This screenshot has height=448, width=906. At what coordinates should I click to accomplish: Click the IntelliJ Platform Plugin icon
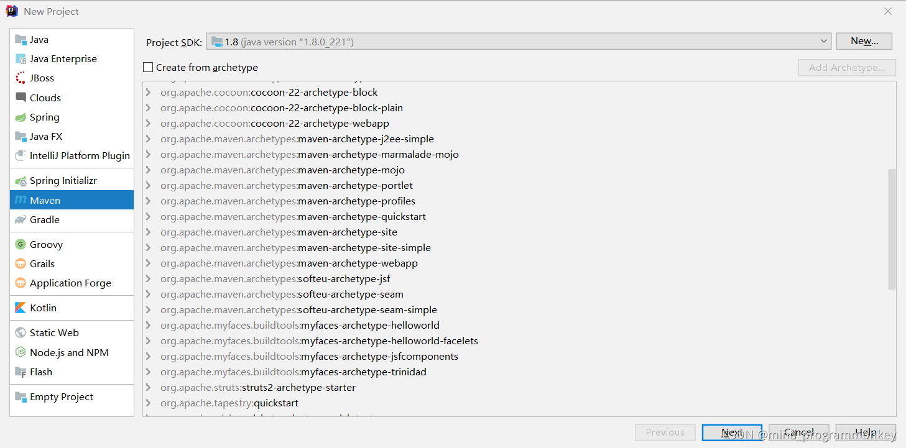pyautogui.click(x=21, y=156)
